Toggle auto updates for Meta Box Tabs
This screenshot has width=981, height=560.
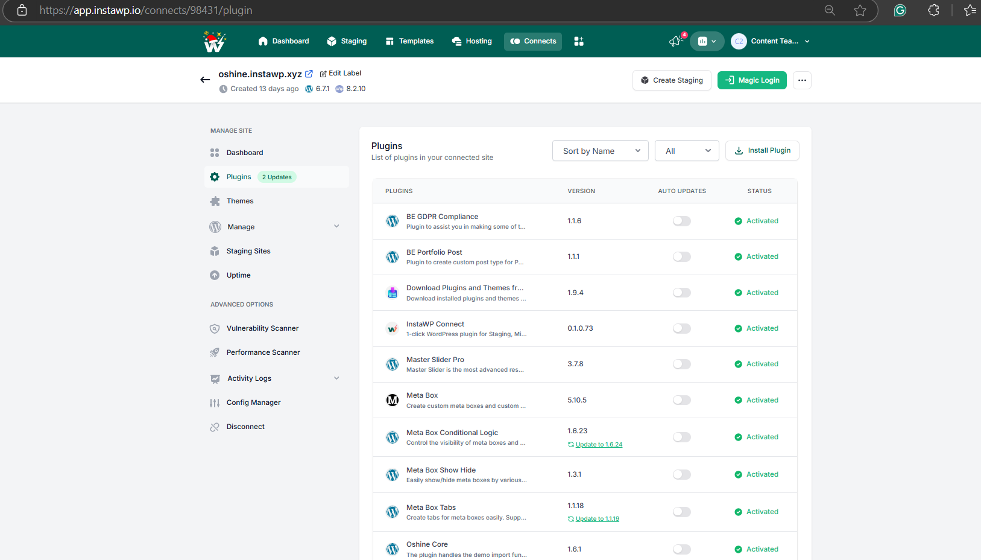click(x=682, y=512)
